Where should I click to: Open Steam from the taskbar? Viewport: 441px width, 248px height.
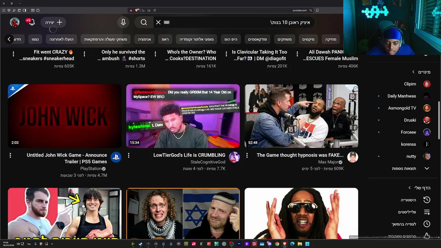(x=141, y=244)
